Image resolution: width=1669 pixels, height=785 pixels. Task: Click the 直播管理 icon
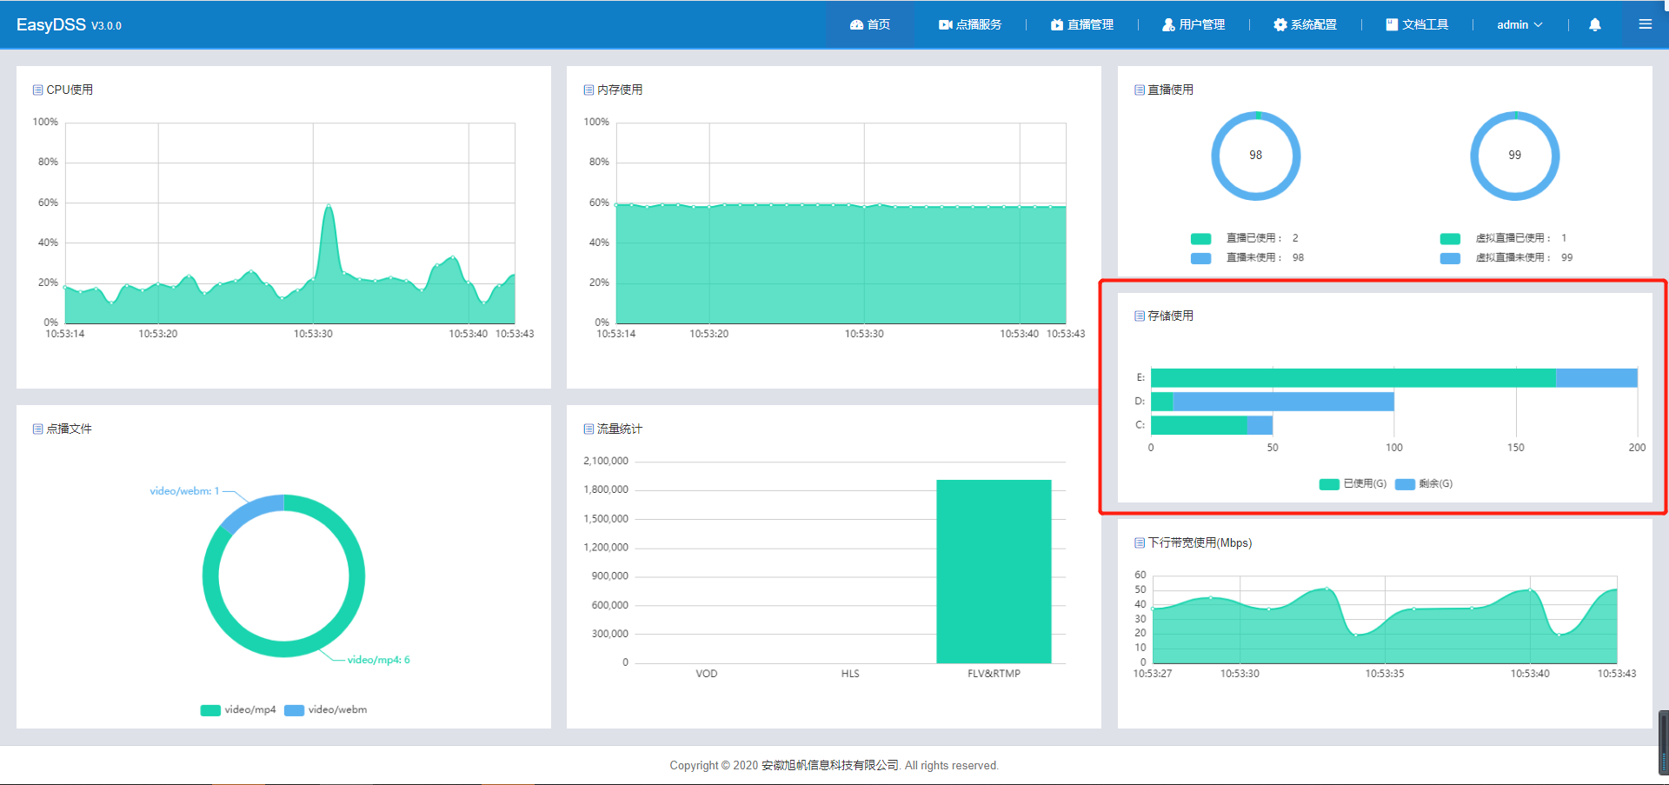(1057, 24)
